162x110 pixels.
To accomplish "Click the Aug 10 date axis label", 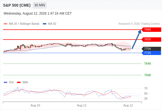I will tap(35, 105).
